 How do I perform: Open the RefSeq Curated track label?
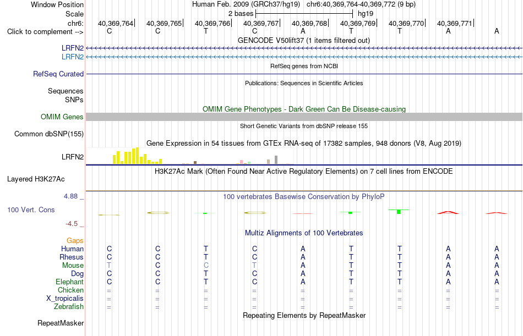click(x=58, y=74)
